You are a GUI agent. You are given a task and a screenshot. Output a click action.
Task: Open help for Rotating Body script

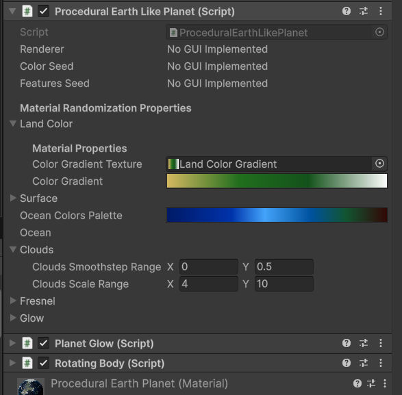(347, 363)
